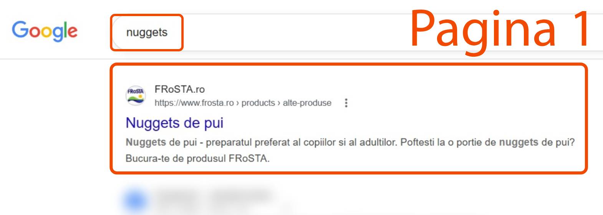Click the Bucura-te de produsul FRoSTA line
The image size is (603, 215).
click(x=197, y=158)
